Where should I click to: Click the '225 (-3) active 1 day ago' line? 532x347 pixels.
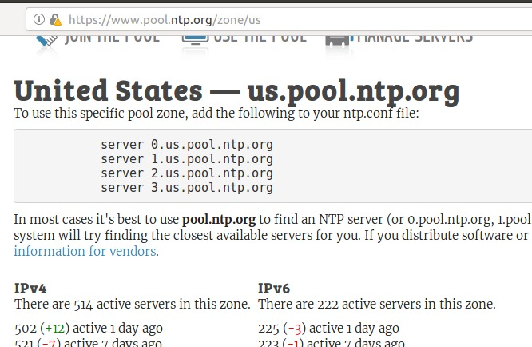pos(328,329)
